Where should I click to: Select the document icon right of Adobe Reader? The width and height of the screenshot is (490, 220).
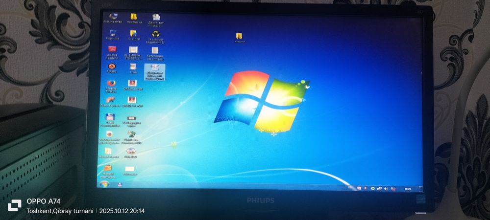[x=133, y=52]
